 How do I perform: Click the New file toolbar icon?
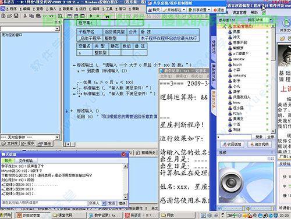[3, 16]
